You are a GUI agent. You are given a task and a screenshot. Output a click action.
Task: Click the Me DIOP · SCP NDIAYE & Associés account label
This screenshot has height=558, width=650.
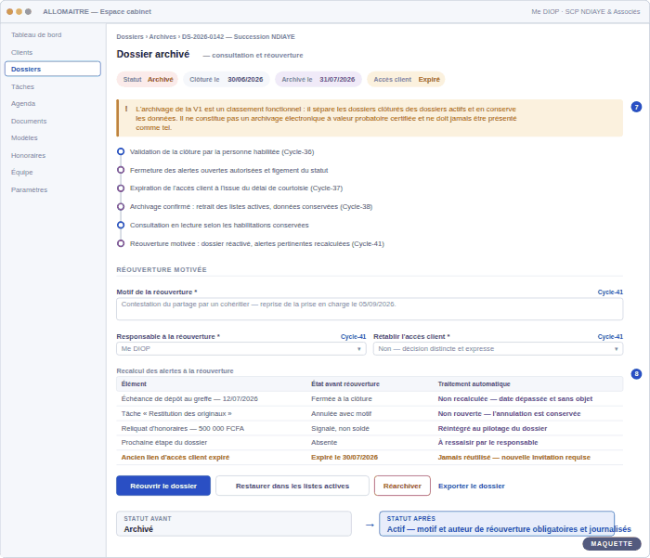[585, 12]
